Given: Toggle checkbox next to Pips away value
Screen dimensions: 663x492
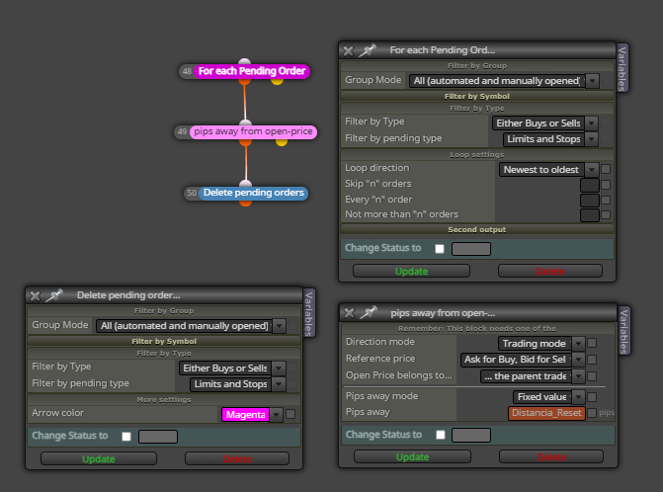Looking at the screenshot, I should [592, 413].
